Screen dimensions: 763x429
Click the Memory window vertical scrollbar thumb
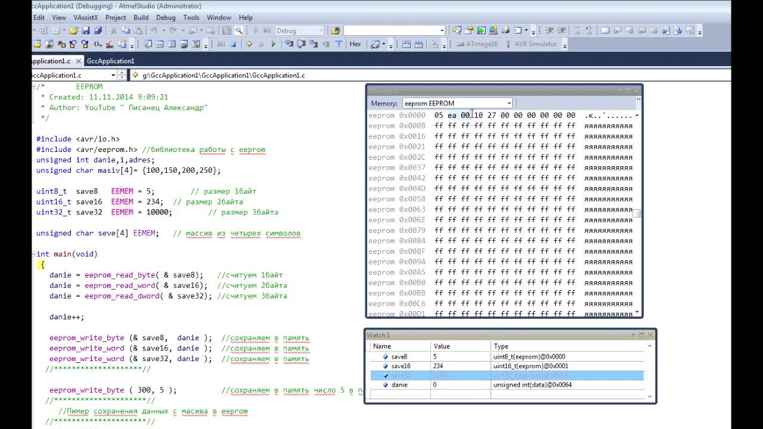point(637,213)
